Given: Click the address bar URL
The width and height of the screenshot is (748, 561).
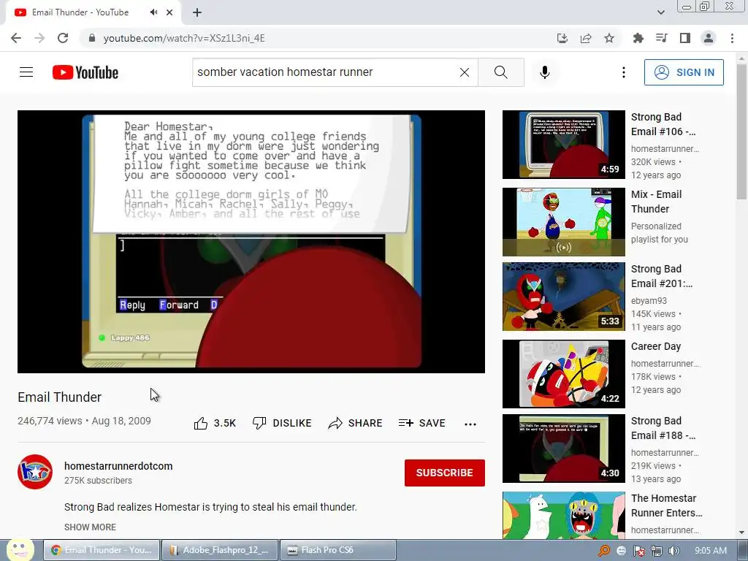Looking at the screenshot, I should point(184,38).
